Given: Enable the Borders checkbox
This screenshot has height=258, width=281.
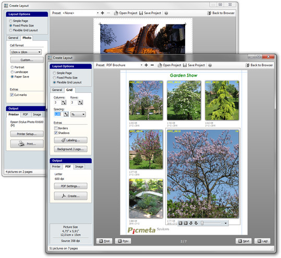Looking at the screenshot, I should tap(56, 128).
